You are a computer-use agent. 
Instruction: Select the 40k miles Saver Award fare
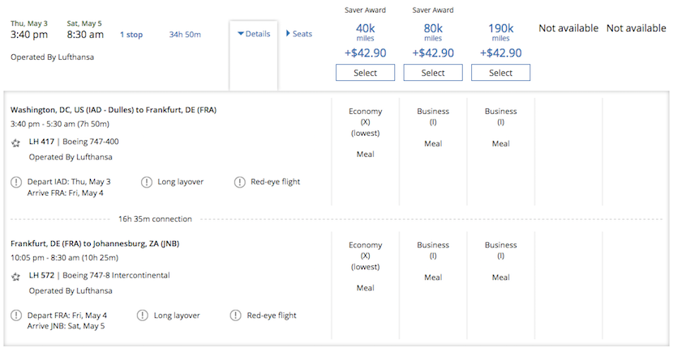point(365,73)
